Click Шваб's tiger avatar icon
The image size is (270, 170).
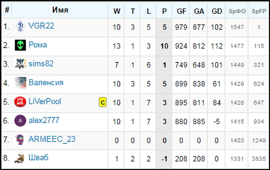(20, 158)
